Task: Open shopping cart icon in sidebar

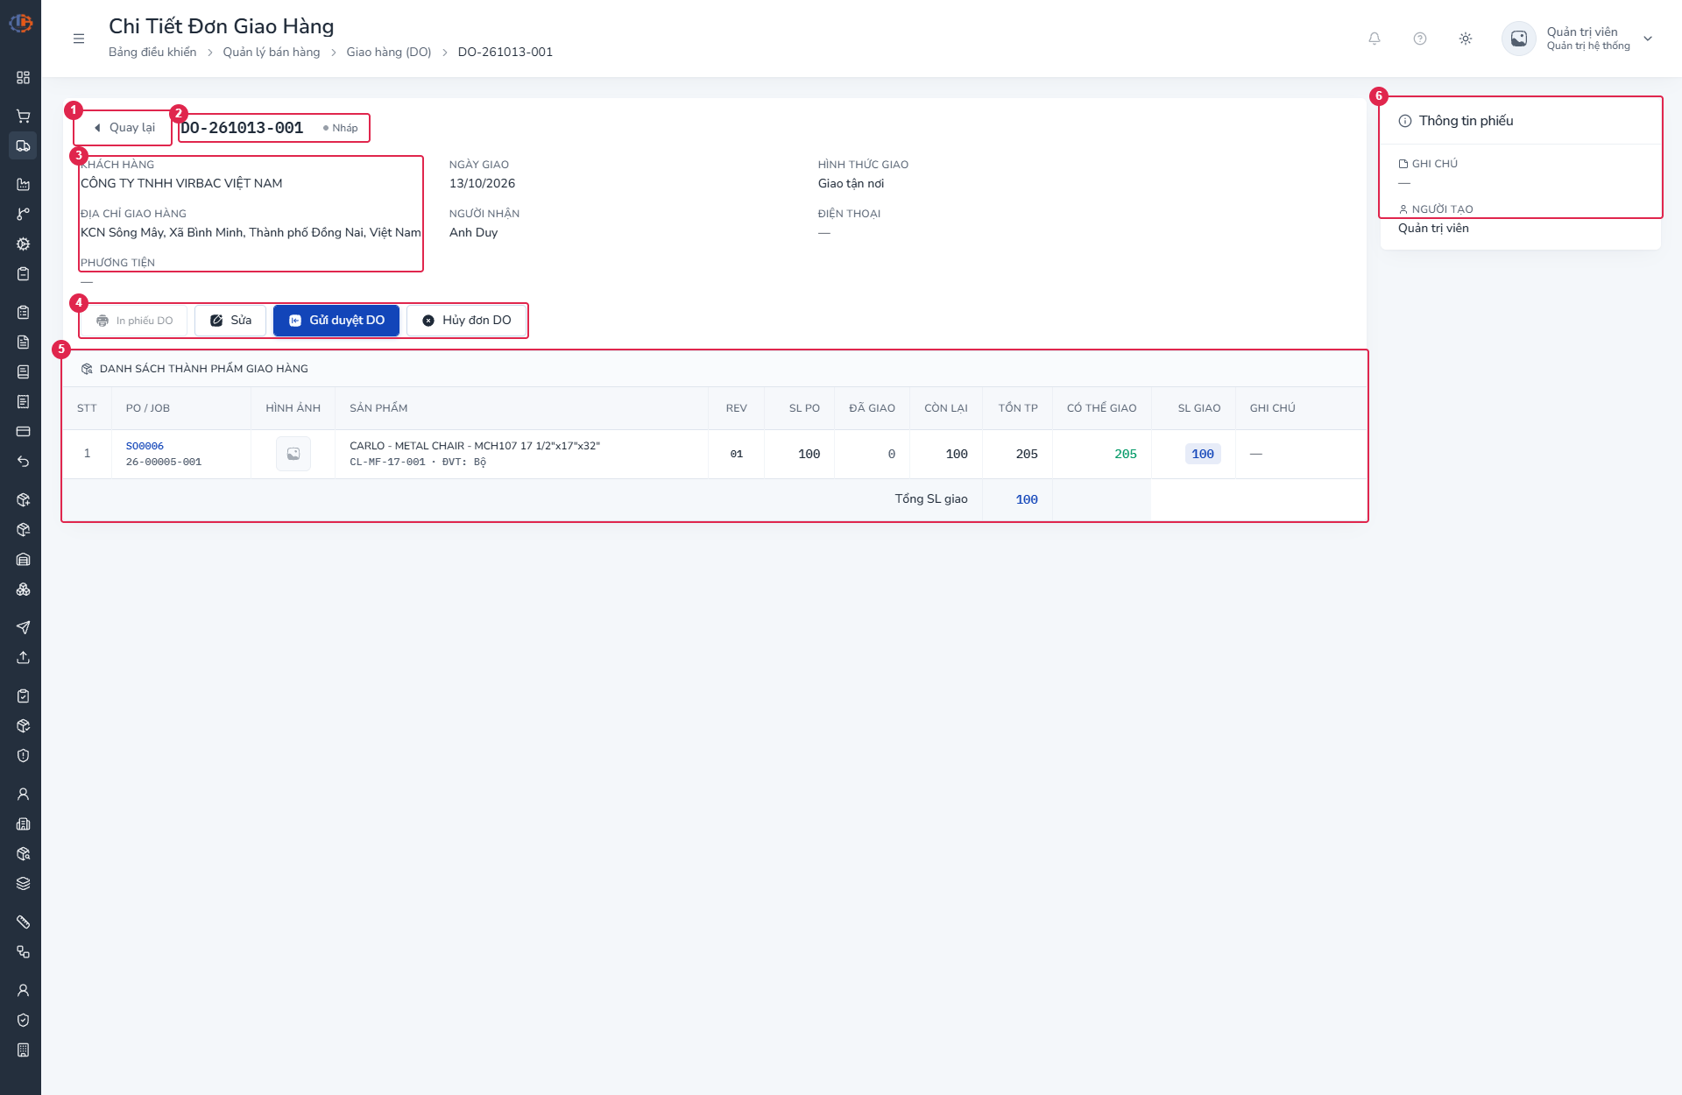Action: click(24, 117)
